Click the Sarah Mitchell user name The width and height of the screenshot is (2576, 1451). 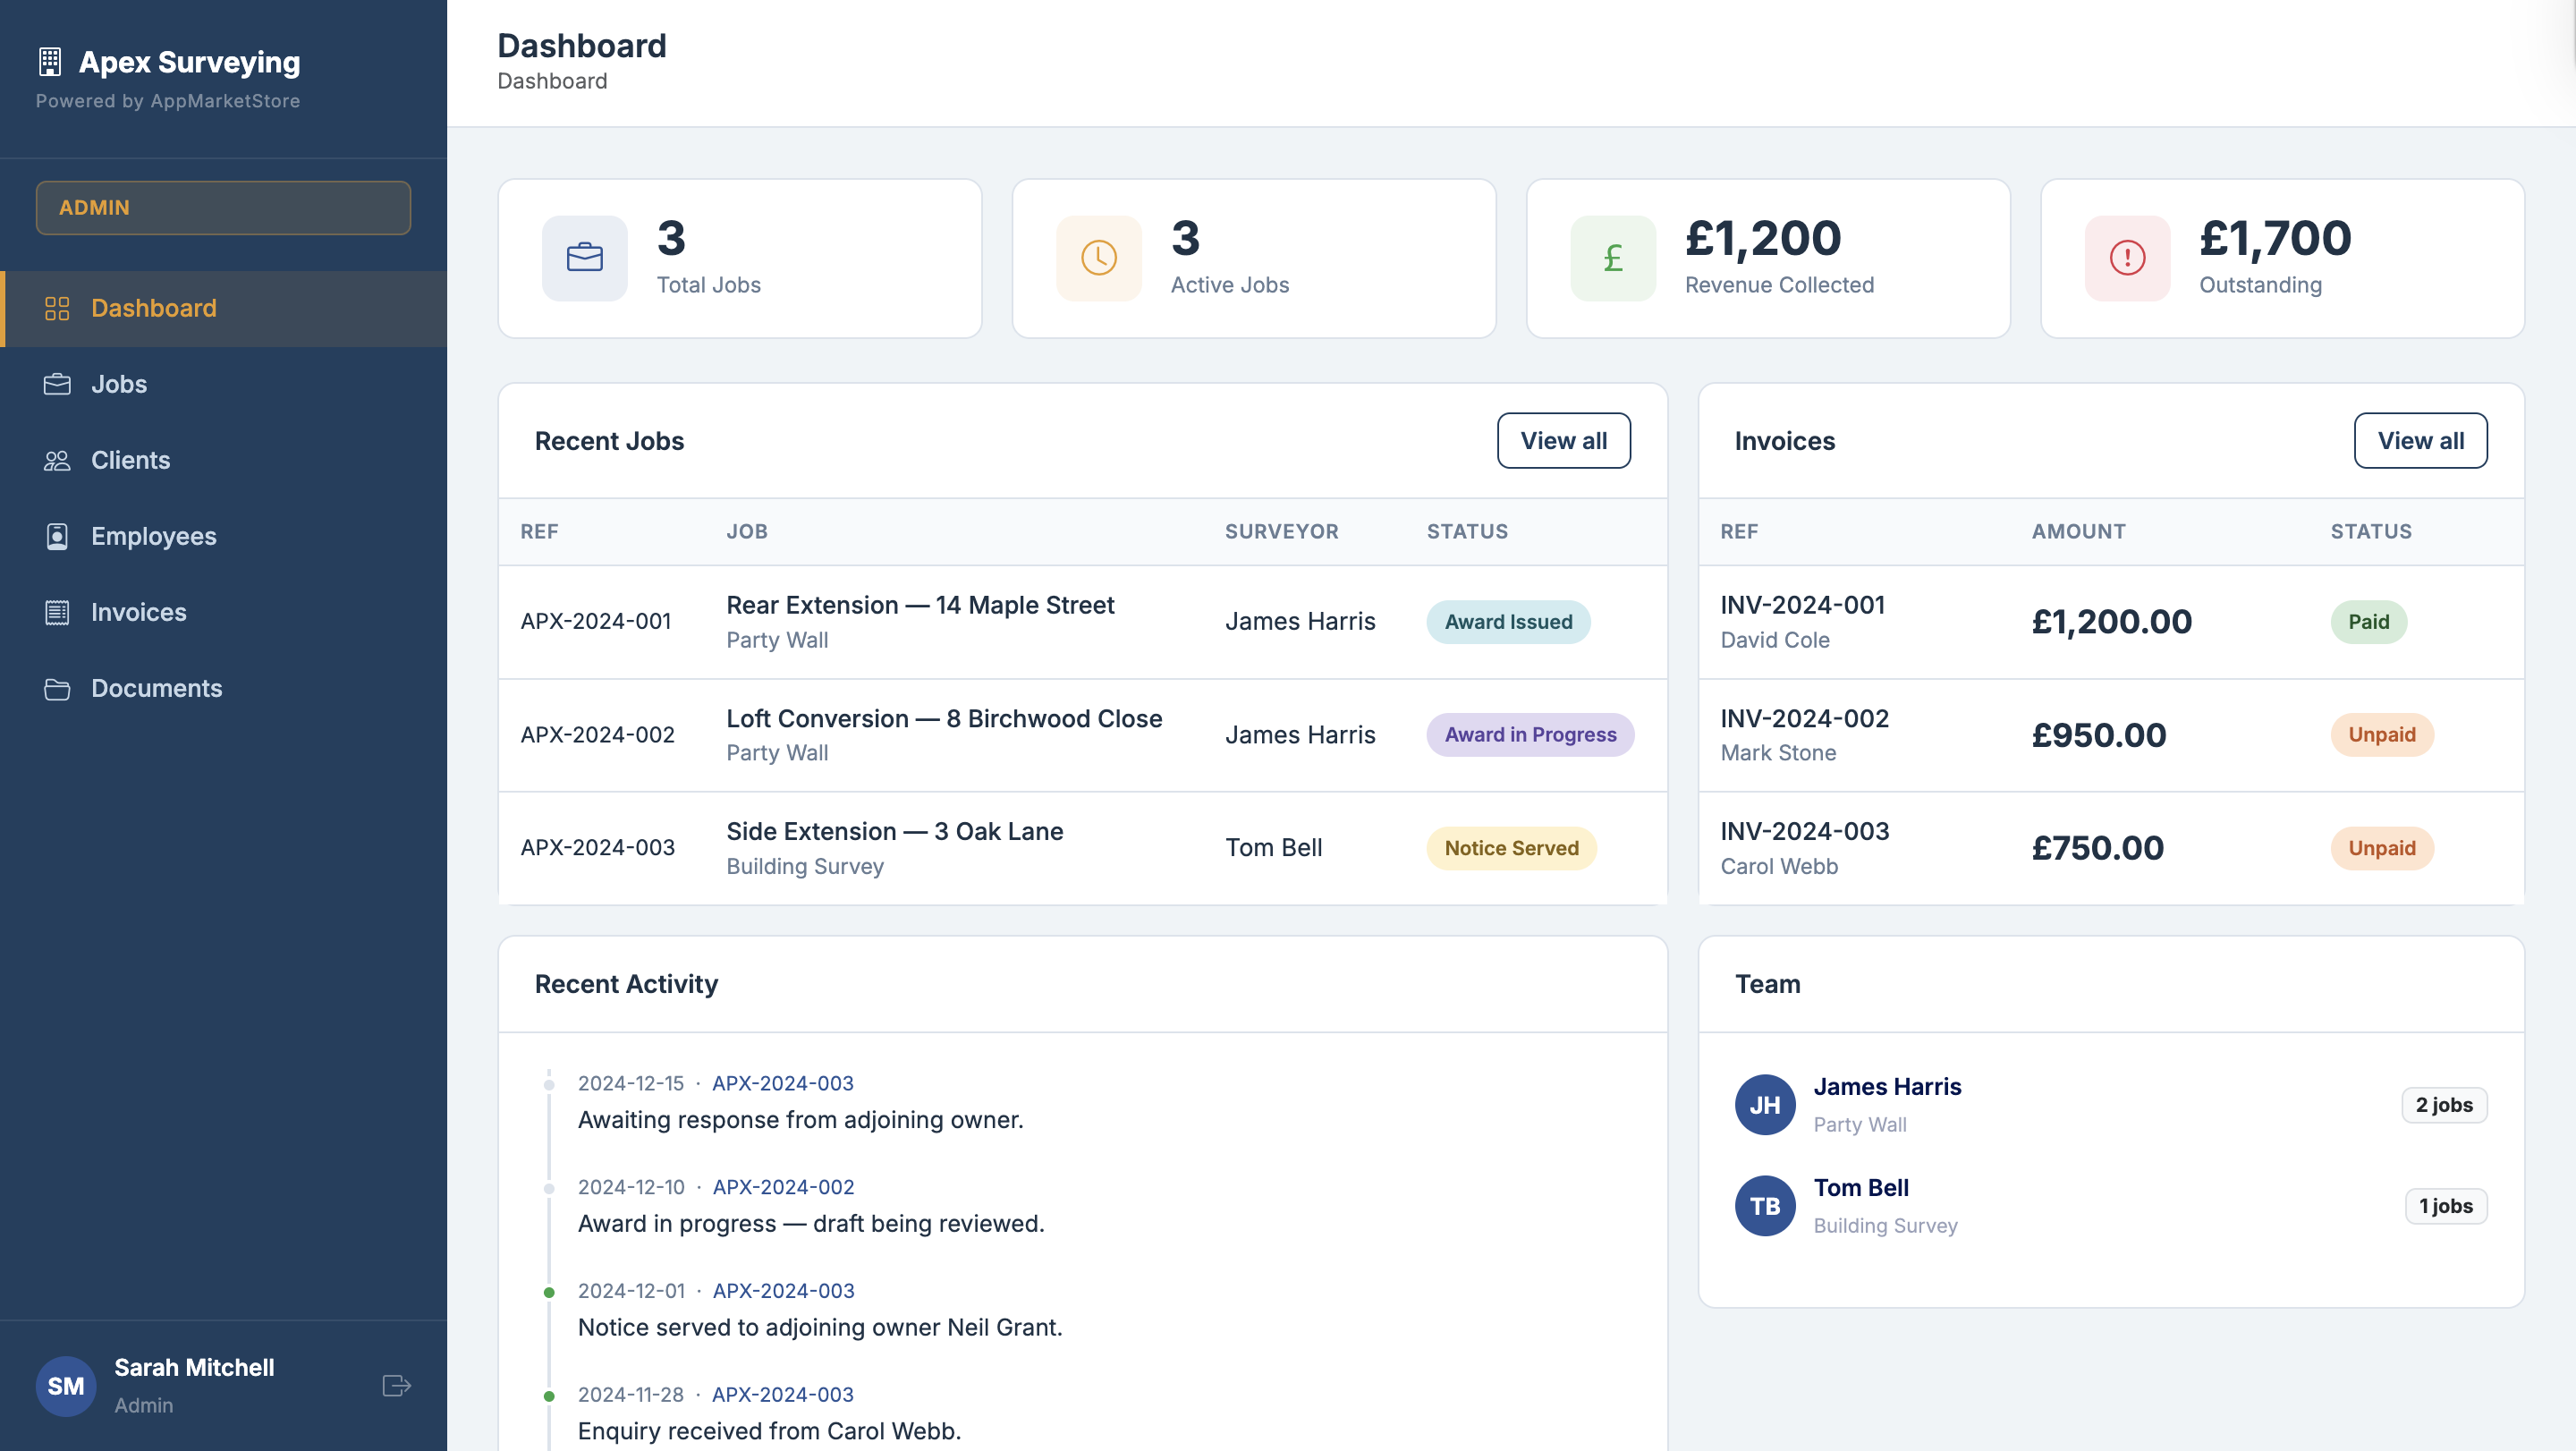point(194,1367)
